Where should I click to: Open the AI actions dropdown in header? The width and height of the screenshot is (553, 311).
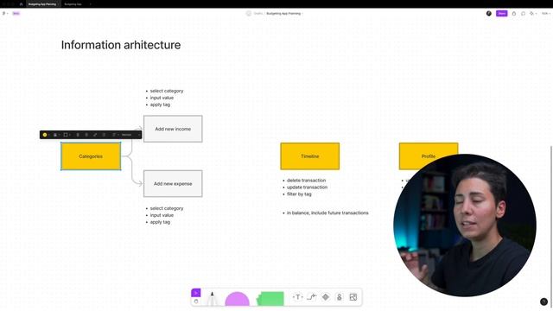533,14
